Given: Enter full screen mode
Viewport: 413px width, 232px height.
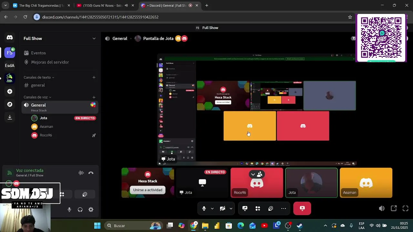Looking at the screenshot, I should pos(406,208).
